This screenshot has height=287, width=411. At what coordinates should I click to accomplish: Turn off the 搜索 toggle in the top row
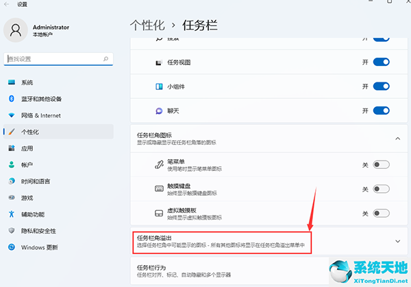click(x=381, y=39)
